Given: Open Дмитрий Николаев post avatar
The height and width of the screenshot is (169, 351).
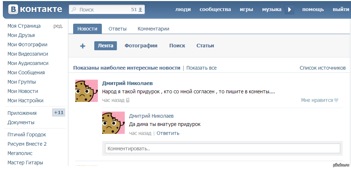Looking at the screenshot, I should pos(86,91).
